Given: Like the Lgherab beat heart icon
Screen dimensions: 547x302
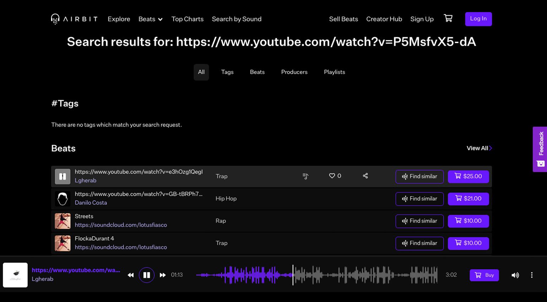Looking at the screenshot, I should (332, 176).
